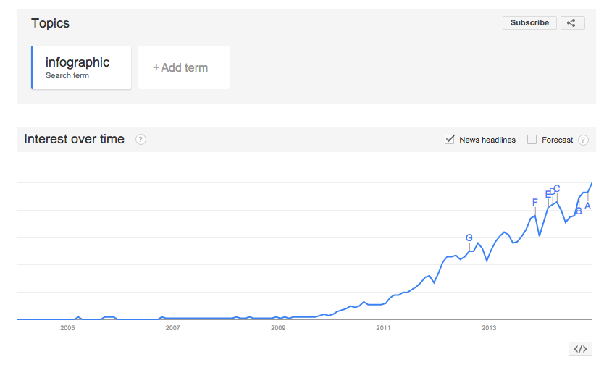Open news headline marker F

click(534, 203)
